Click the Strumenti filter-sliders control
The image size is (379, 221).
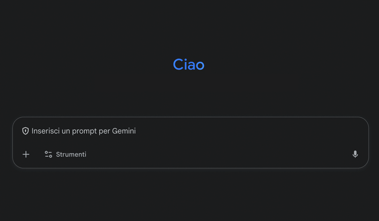coord(48,154)
